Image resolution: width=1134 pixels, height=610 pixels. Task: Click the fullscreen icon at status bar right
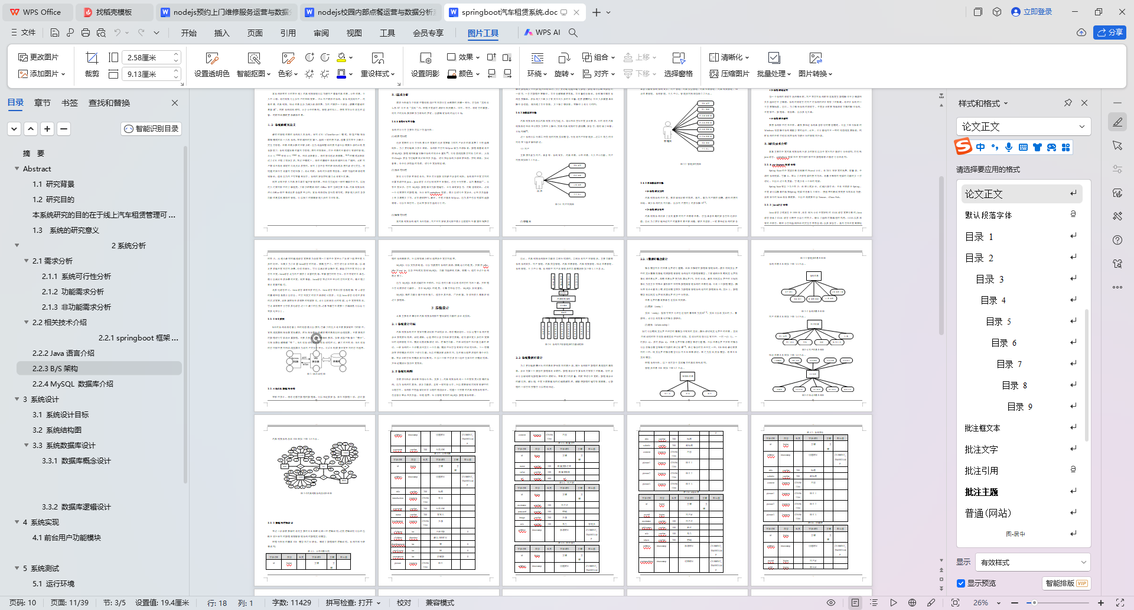[x=1120, y=603]
